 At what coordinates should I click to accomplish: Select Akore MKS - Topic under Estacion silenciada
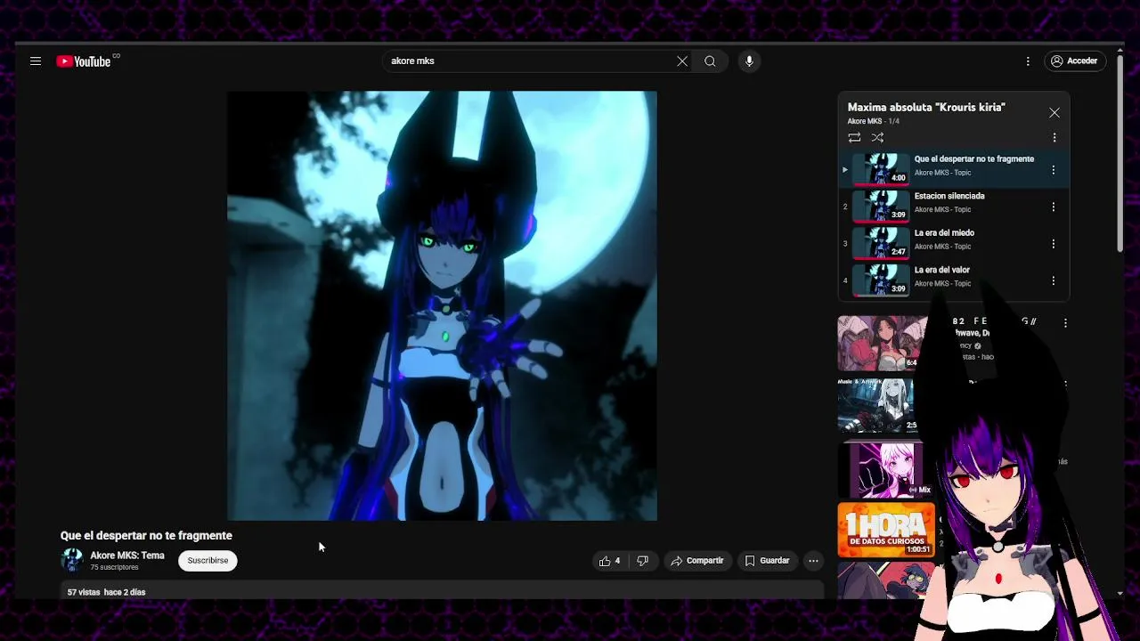(942, 210)
